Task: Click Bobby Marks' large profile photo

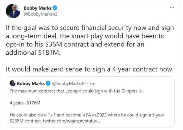Action: (12, 11)
